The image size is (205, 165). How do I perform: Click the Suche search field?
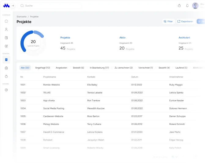[50, 6]
